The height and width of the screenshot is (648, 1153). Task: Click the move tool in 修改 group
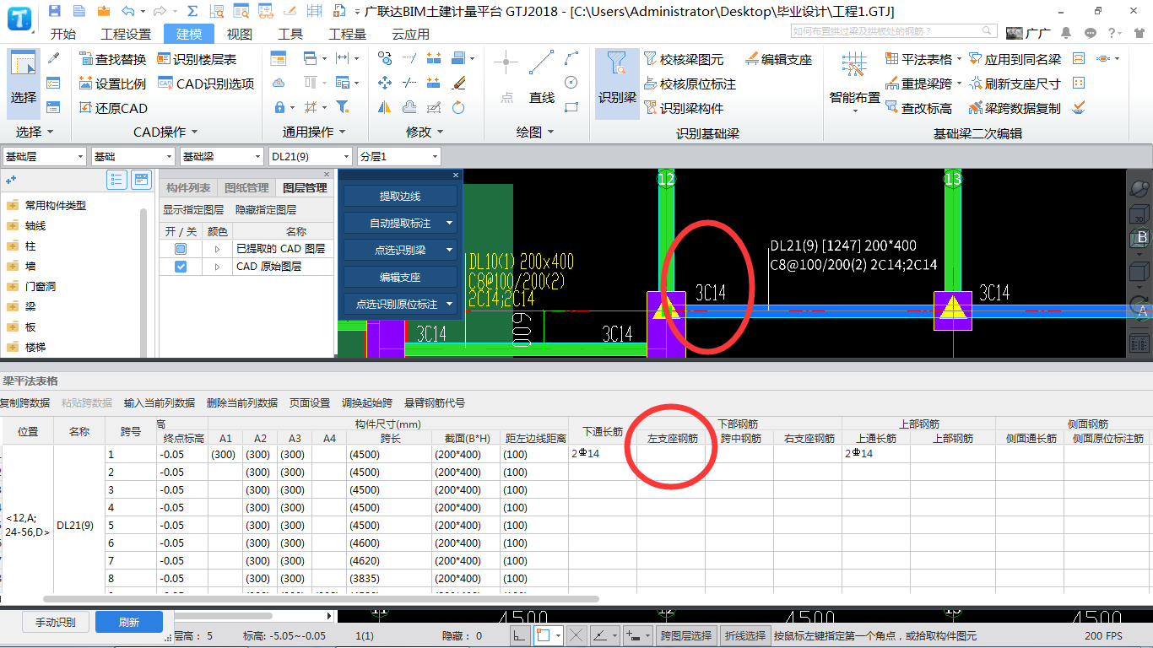coord(385,83)
